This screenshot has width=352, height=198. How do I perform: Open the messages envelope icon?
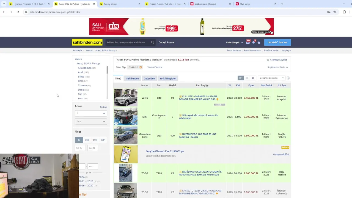point(248,42)
